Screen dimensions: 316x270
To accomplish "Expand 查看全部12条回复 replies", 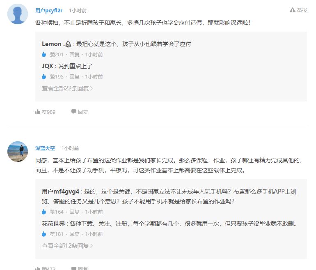I will click(x=67, y=246).
